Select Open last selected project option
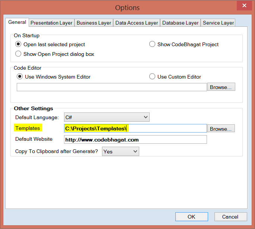Viewport: 255px width, 229px height. coord(19,44)
